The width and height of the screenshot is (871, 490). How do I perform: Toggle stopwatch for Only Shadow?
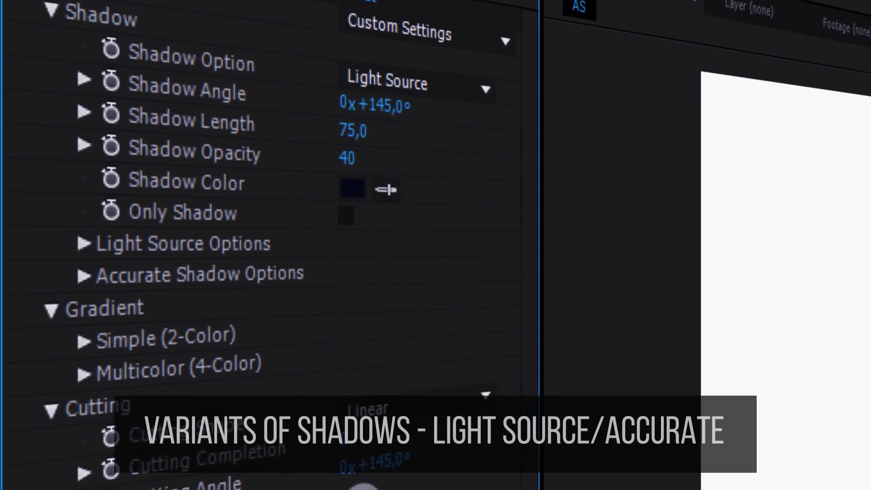(111, 211)
